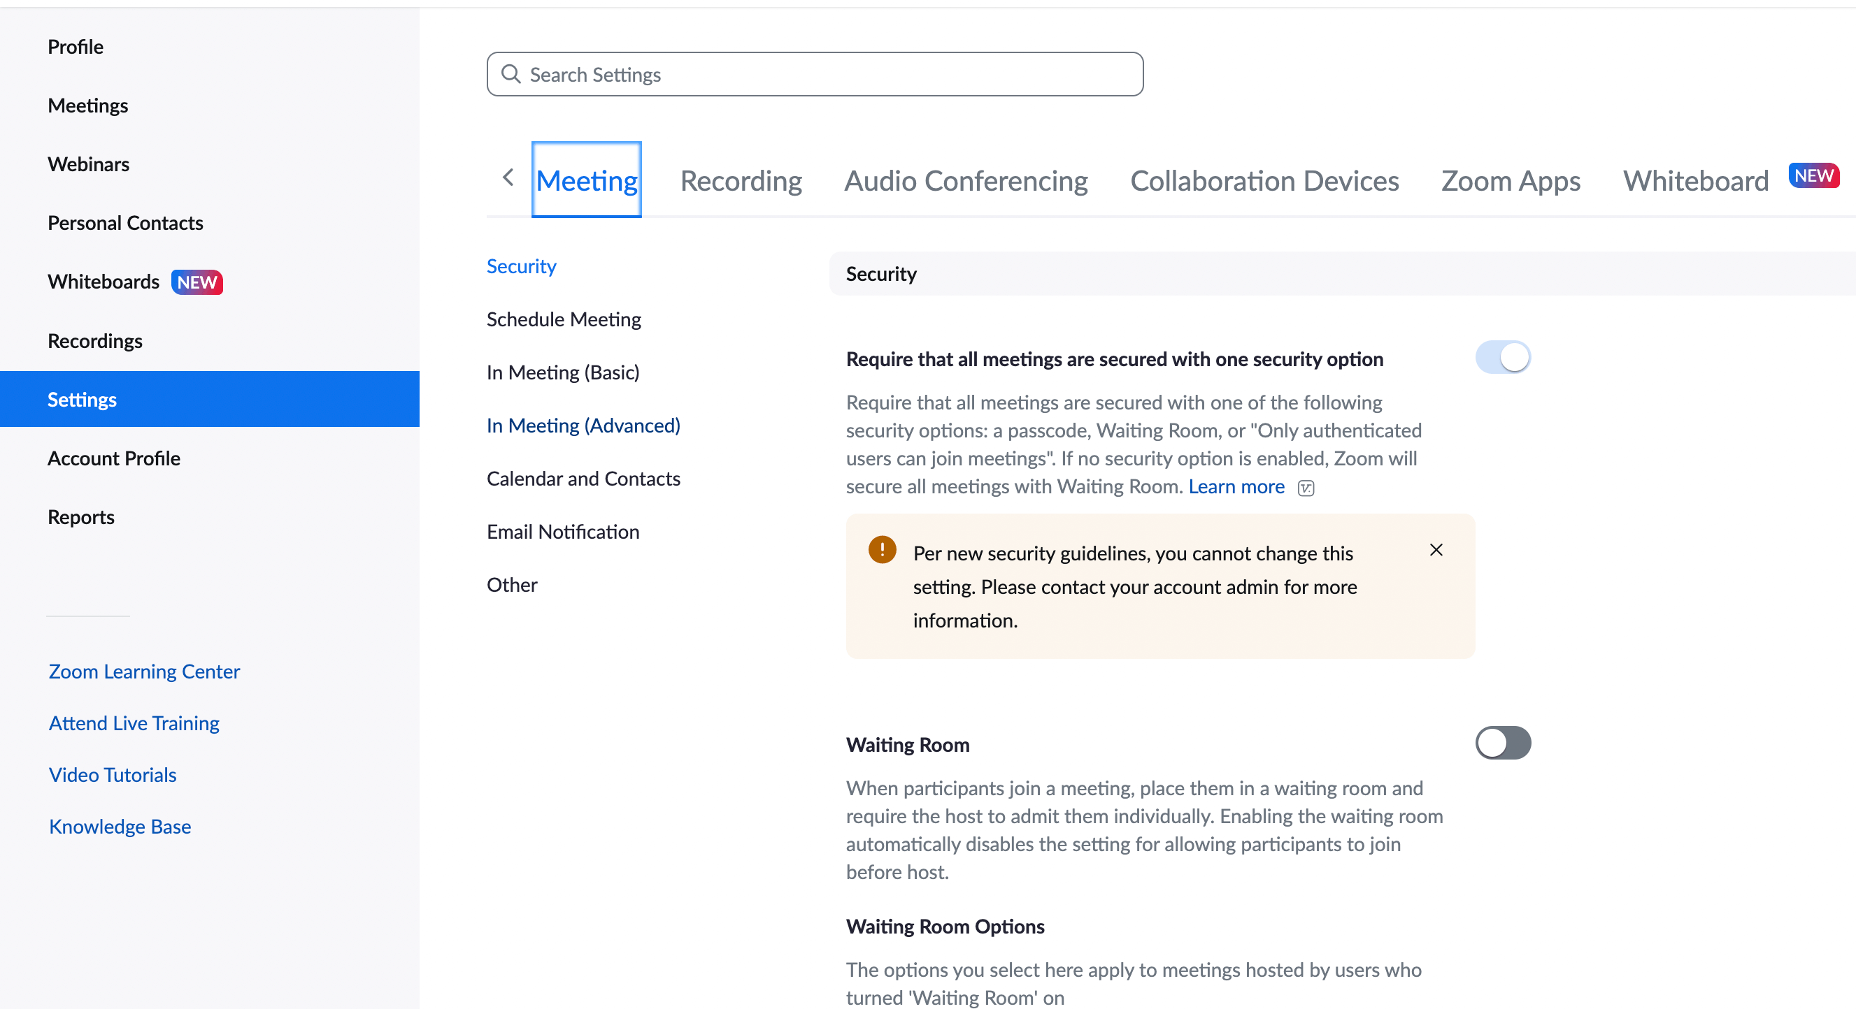This screenshot has height=1009, width=1856.
Task: Open Zoom Learning Center link
Action: pyautogui.click(x=144, y=671)
